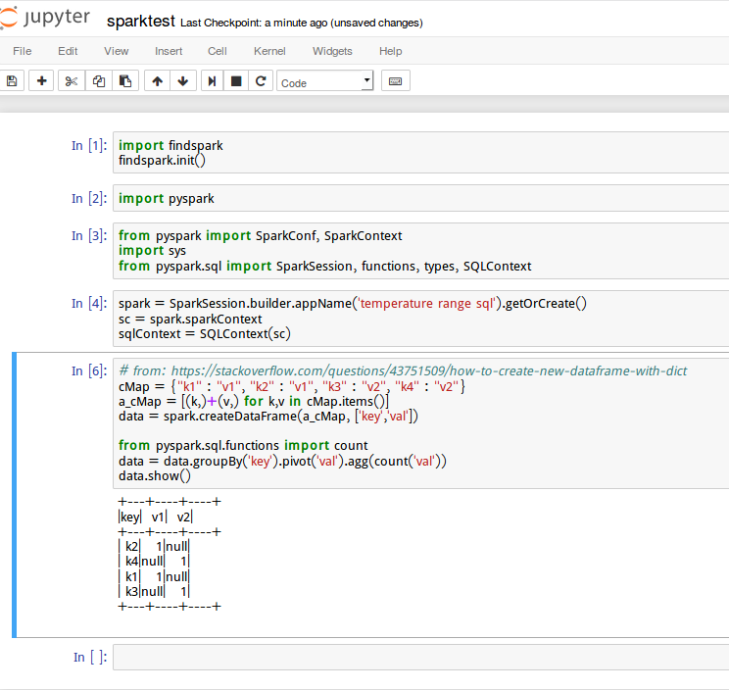Click the findspark.init() line
Image resolution: width=729 pixels, height=690 pixels.
tap(162, 161)
